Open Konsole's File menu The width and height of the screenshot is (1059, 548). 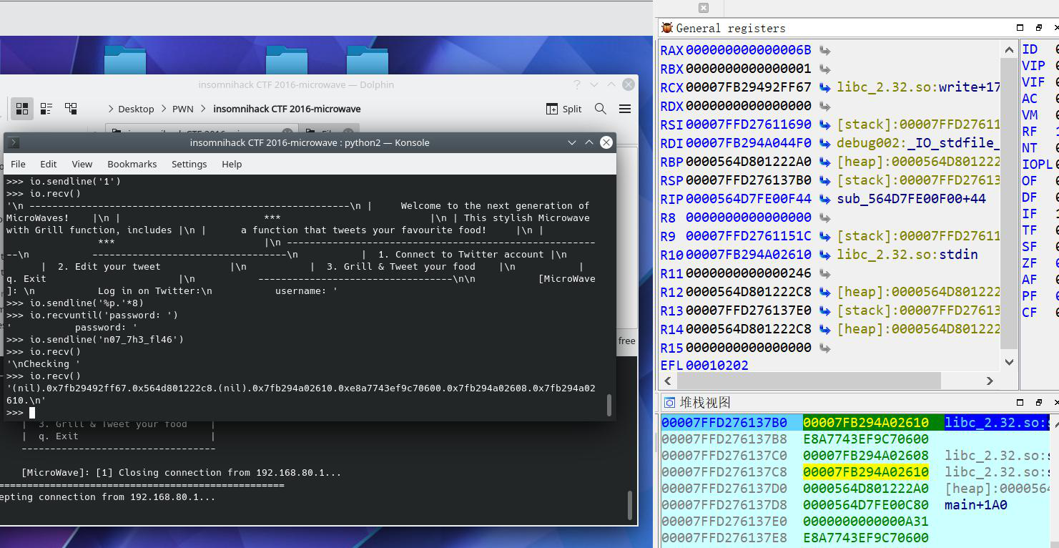[x=18, y=164]
